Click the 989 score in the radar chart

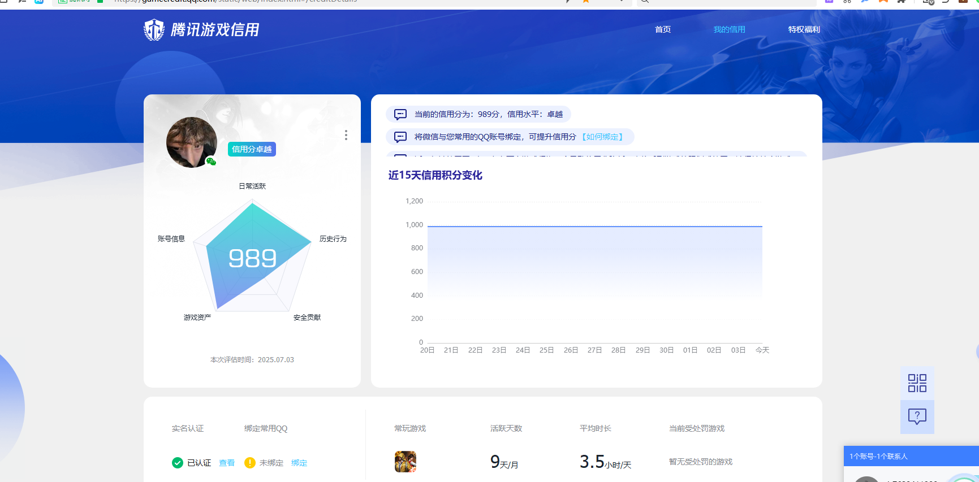tap(252, 259)
